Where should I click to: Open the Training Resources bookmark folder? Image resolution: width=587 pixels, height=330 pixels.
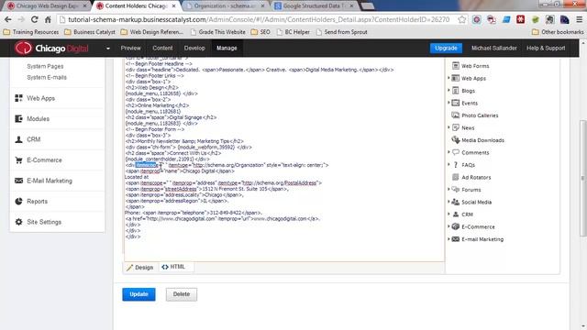pyautogui.click(x=31, y=32)
